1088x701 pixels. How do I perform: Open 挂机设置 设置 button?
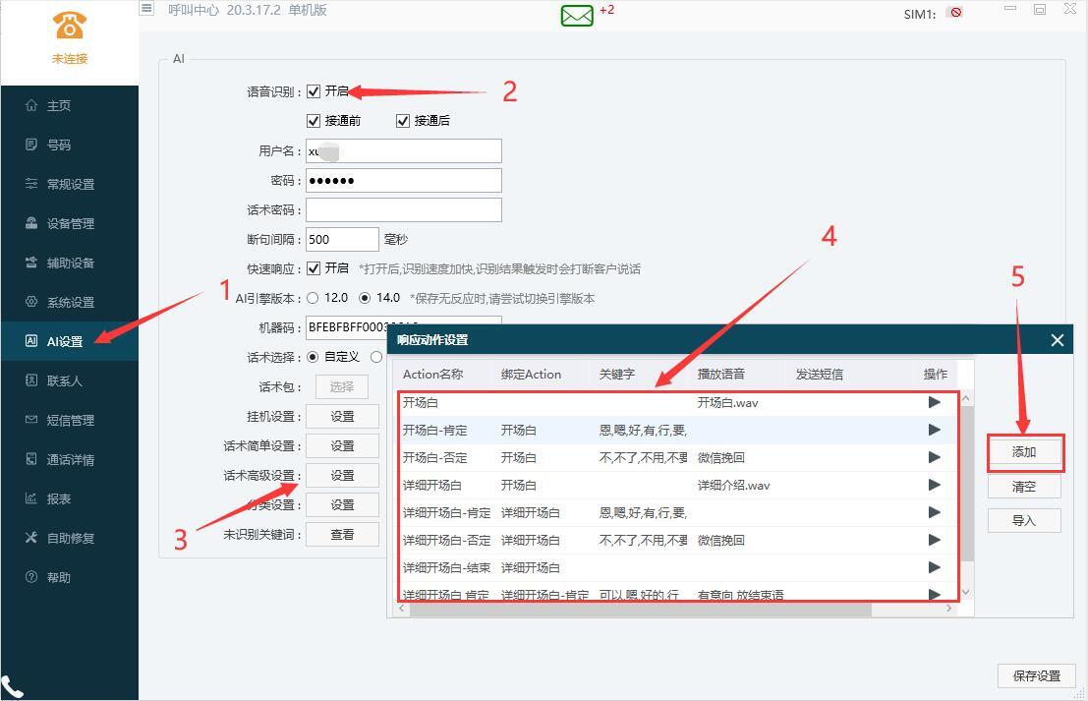click(x=342, y=417)
